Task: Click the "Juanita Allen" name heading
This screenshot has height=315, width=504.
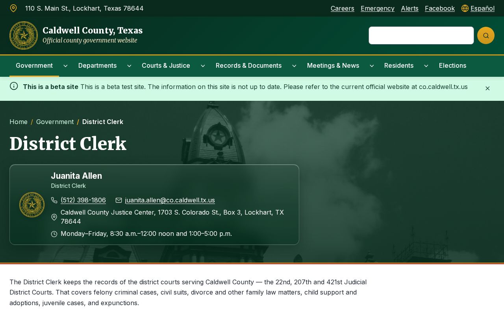Action: click(x=76, y=176)
